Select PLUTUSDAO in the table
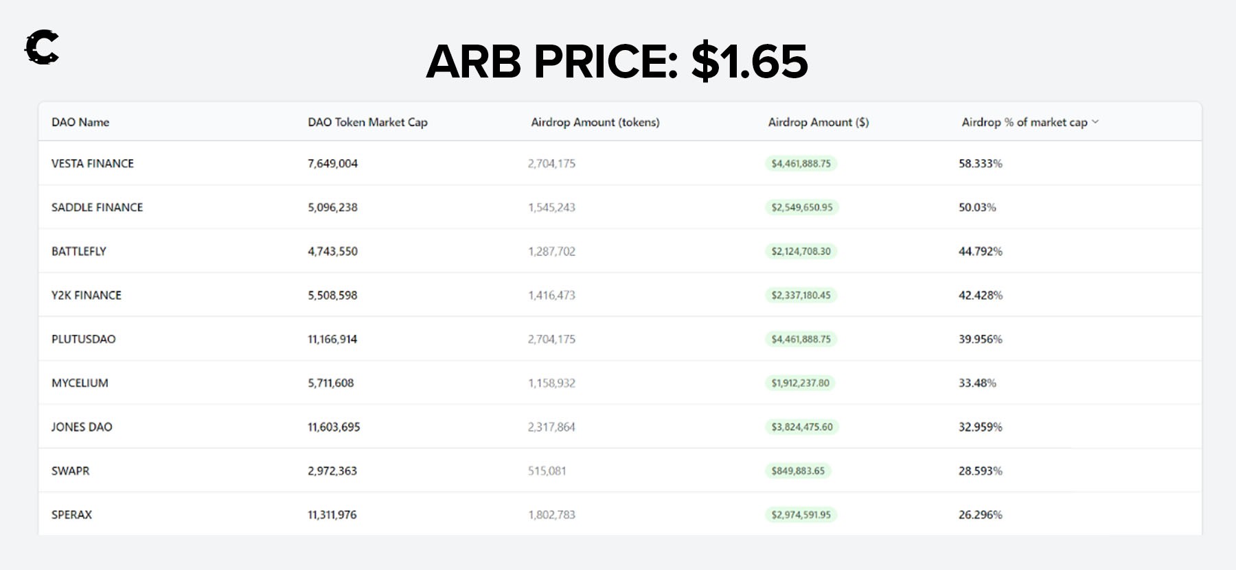 (84, 339)
